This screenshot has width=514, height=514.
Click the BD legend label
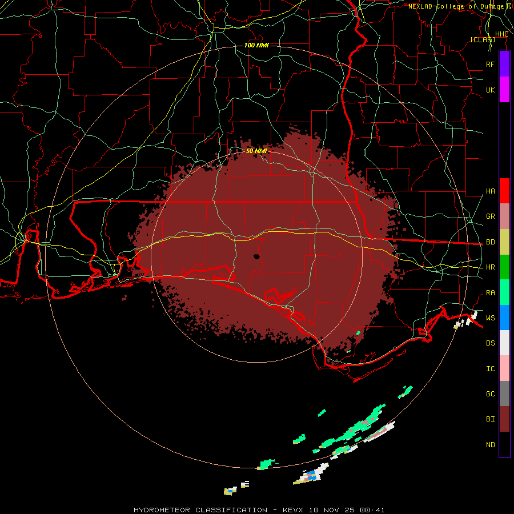pos(490,242)
